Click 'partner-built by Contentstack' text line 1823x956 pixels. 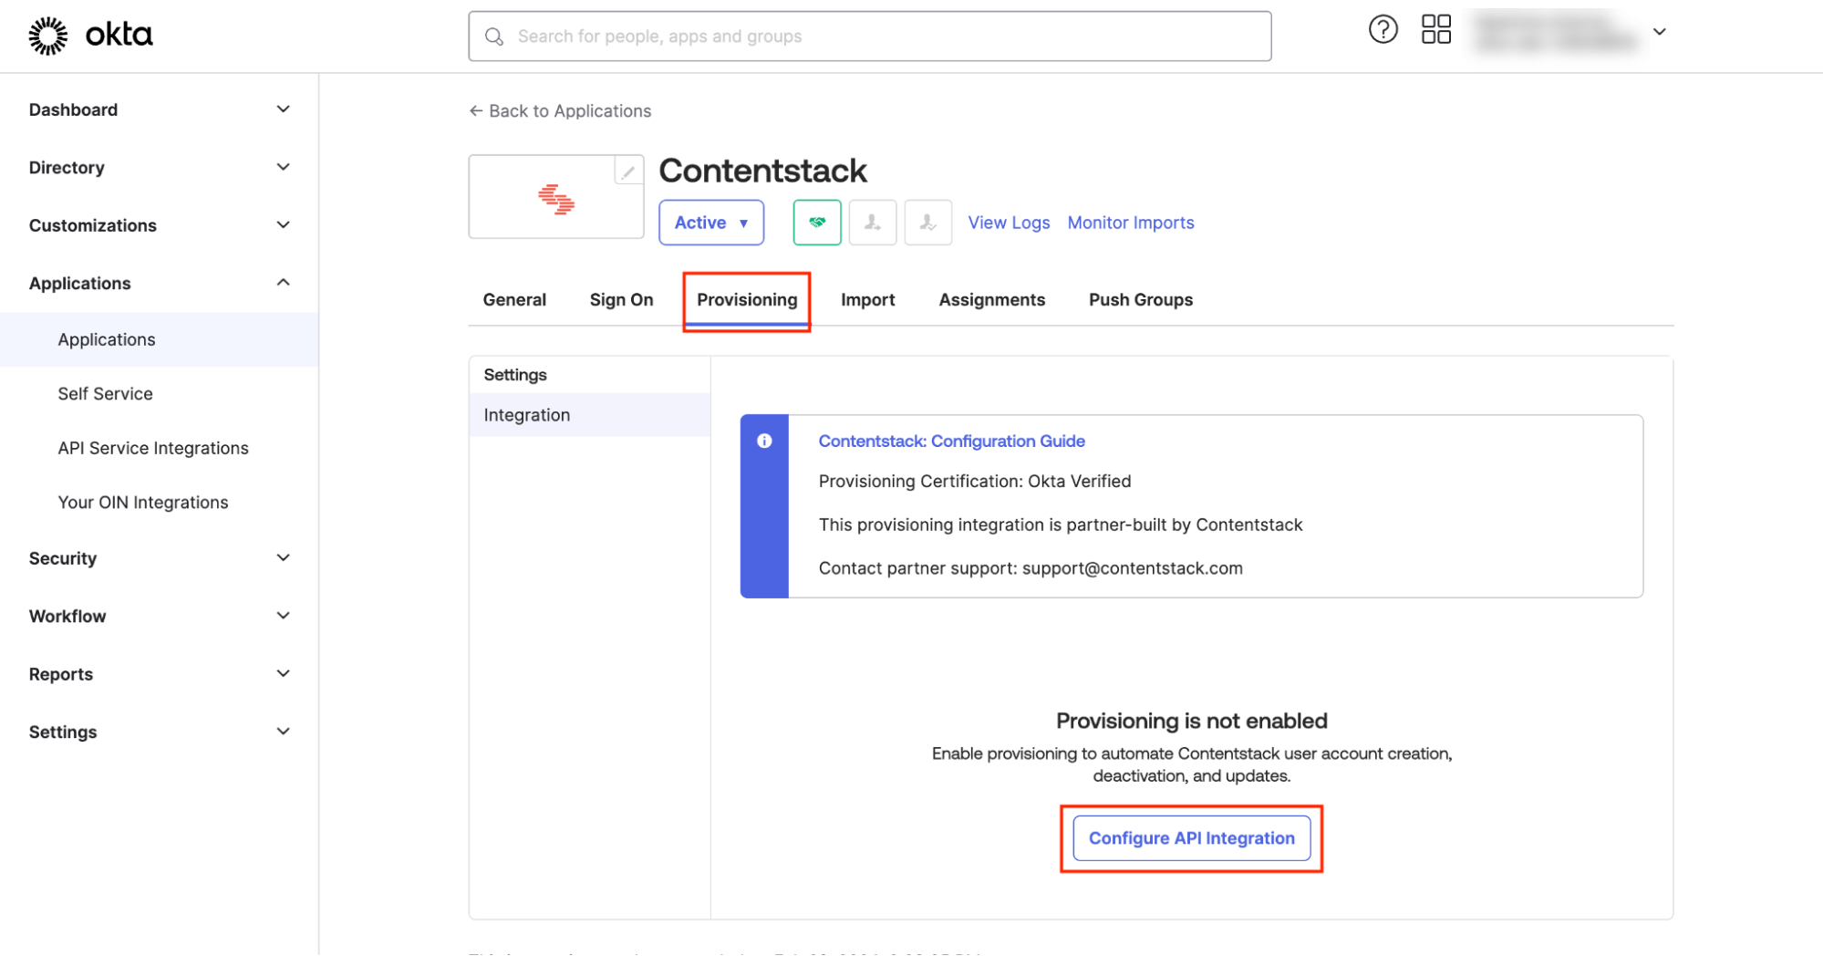pyautogui.click(x=1060, y=525)
